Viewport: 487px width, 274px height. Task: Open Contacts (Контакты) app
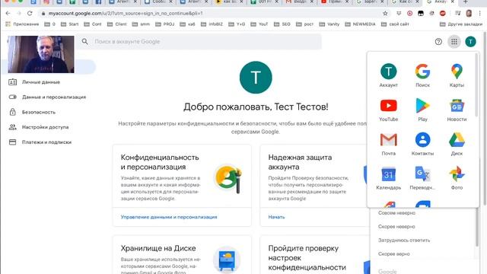point(422,144)
